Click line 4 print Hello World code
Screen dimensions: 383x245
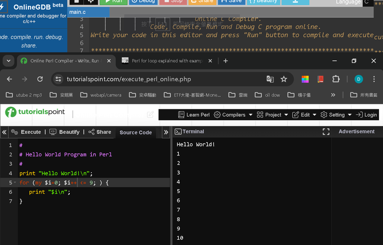(x=56, y=173)
